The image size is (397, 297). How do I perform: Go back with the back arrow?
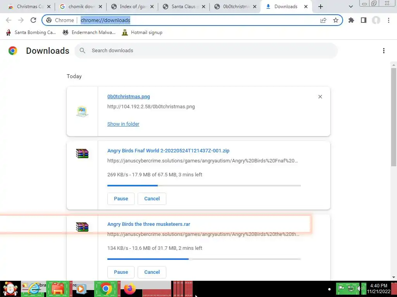(x=9, y=20)
